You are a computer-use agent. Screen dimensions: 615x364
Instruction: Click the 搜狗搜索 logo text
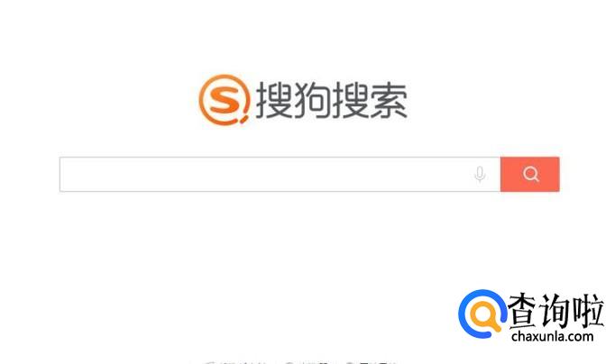(x=332, y=100)
